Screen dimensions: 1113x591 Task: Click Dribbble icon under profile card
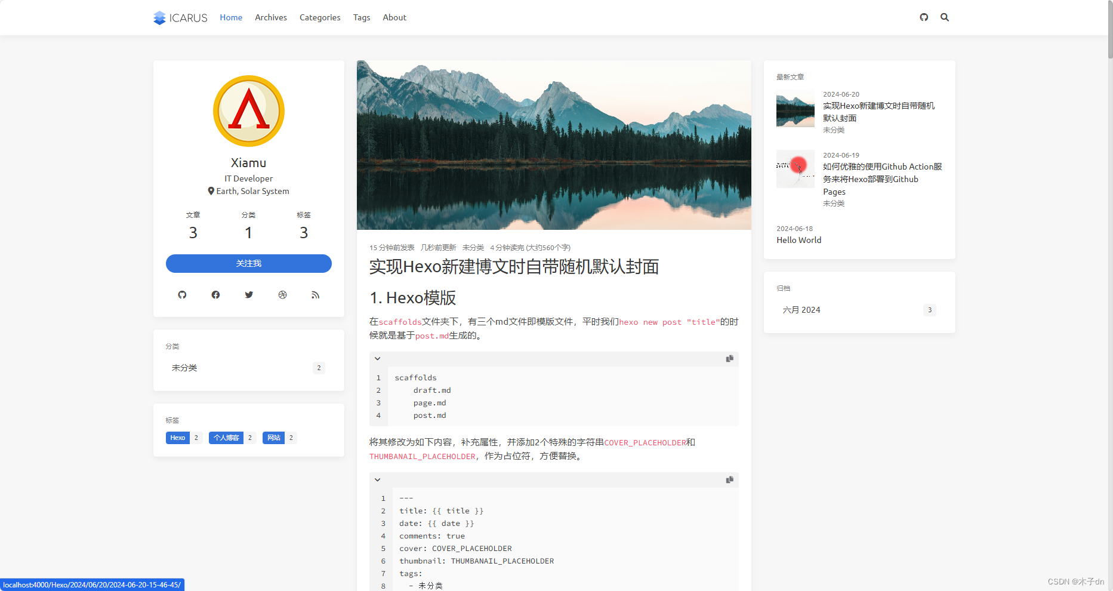(282, 295)
